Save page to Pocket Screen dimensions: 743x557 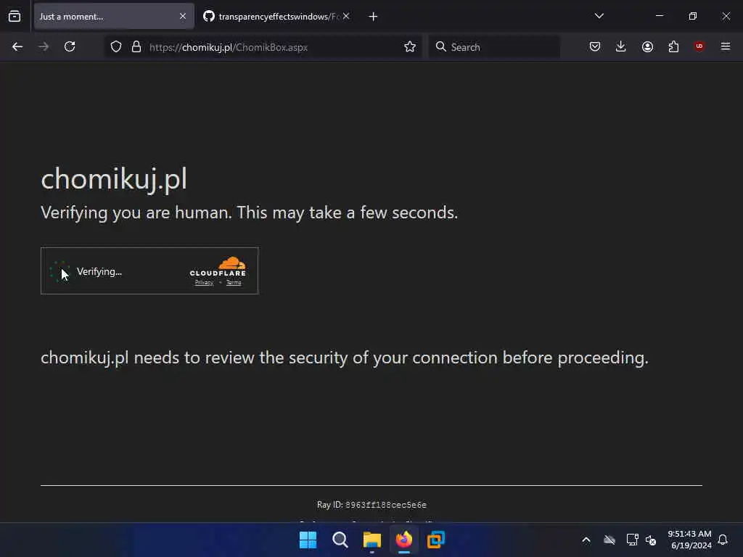595,47
